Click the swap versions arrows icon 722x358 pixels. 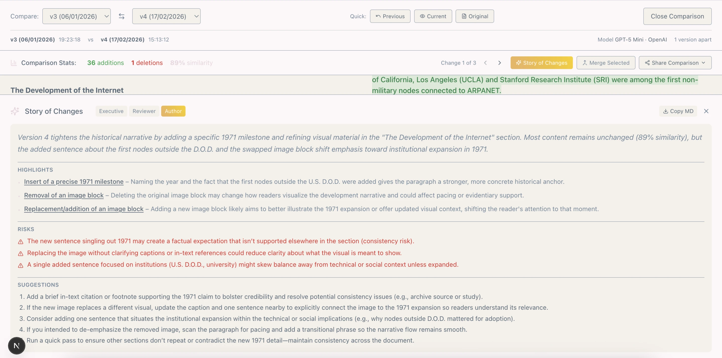tap(121, 16)
